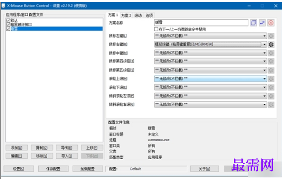
Task: Click the 应用程序 match type value
Action: pyautogui.click(x=155, y=157)
